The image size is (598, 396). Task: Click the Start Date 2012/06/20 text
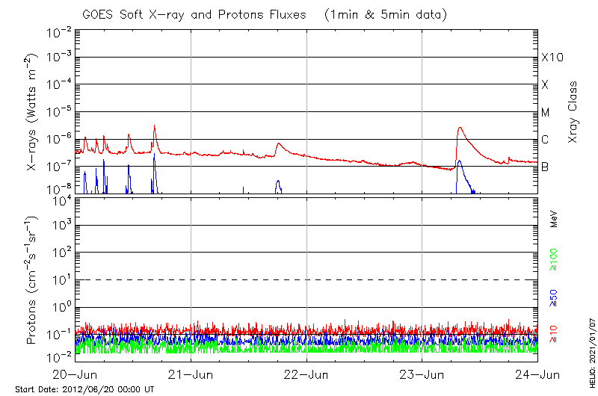pyautogui.click(x=84, y=389)
